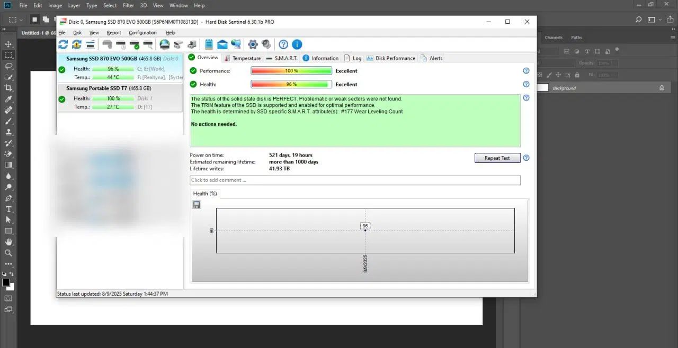Open Photoshop Window menu
Screen dimensions: 678x348
pos(179,5)
